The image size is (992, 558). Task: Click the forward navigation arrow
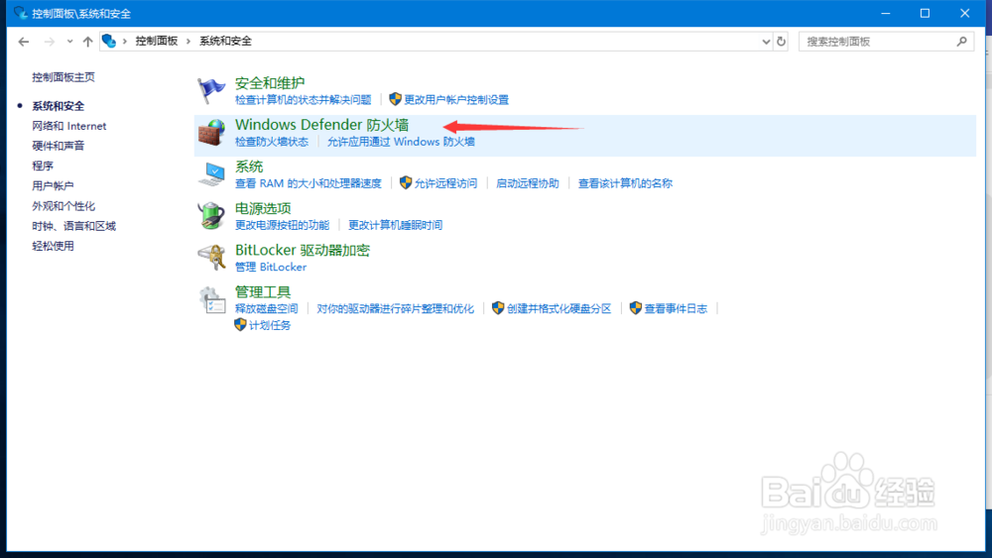(x=49, y=42)
